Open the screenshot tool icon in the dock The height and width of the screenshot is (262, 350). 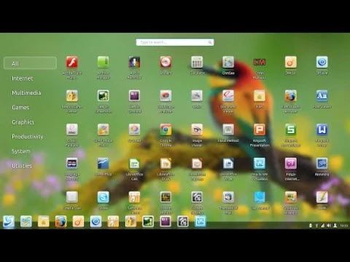point(148,221)
